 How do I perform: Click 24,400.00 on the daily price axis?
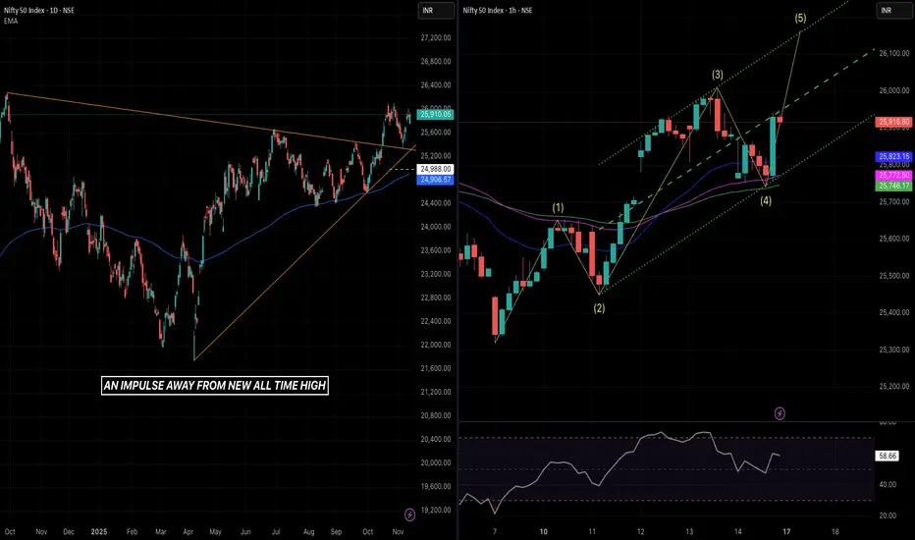coord(436,203)
